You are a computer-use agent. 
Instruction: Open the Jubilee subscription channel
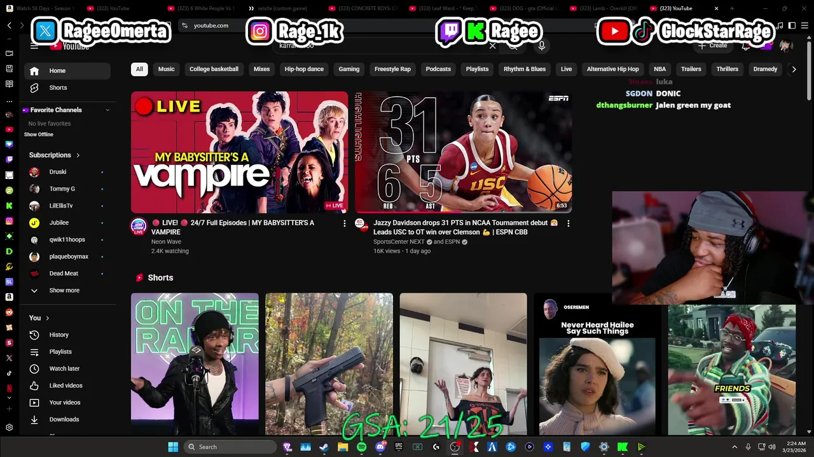[67, 223]
